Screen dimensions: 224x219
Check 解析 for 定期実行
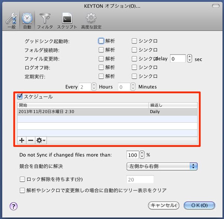coord(101,76)
